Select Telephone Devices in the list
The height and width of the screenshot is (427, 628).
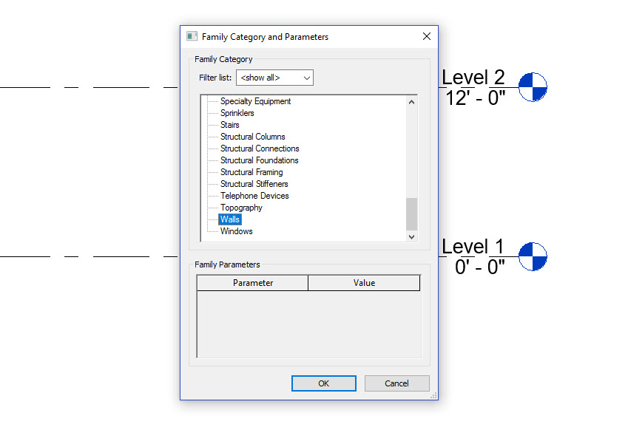tap(254, 195)
